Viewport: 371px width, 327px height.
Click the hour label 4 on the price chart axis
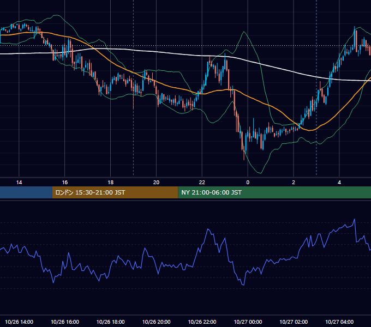pyautogui.click(x=339, y=183)
